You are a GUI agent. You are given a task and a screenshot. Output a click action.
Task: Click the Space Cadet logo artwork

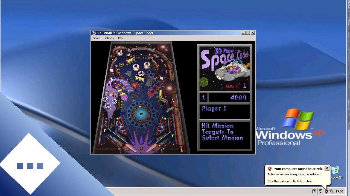coord(224,69)
